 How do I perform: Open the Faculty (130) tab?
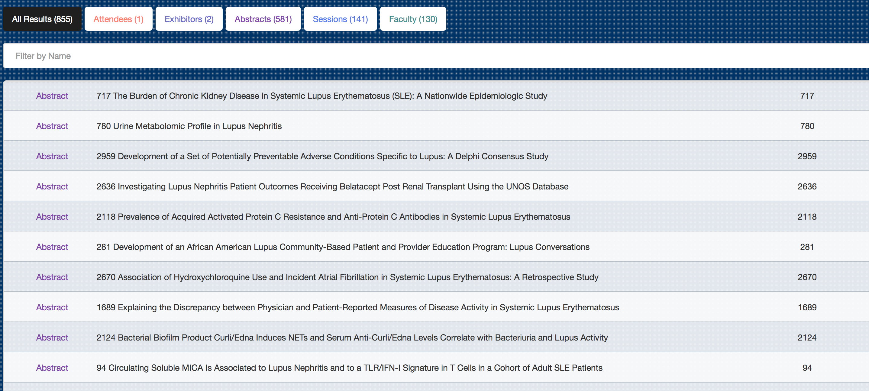tap(413, 19)
